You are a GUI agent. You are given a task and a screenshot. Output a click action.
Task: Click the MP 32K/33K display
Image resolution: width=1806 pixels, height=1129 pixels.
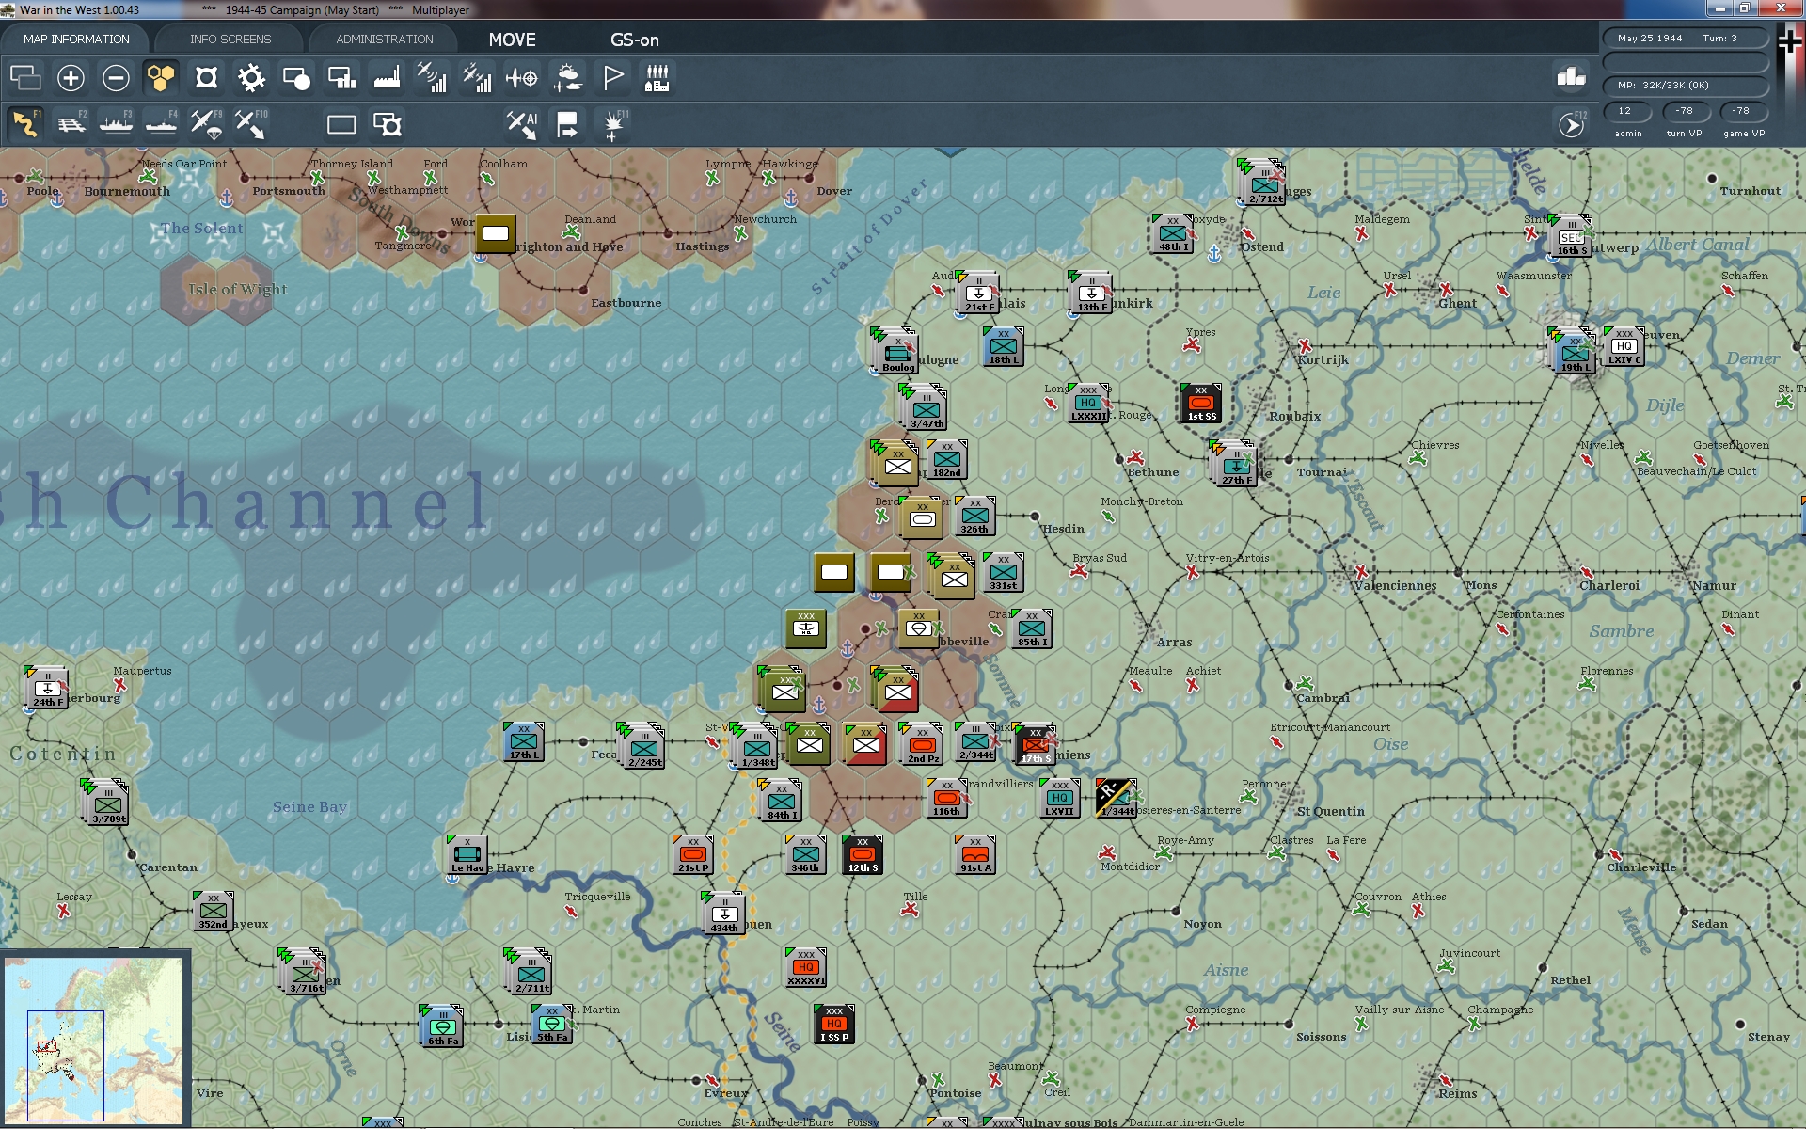click(x=1686, y=86)
